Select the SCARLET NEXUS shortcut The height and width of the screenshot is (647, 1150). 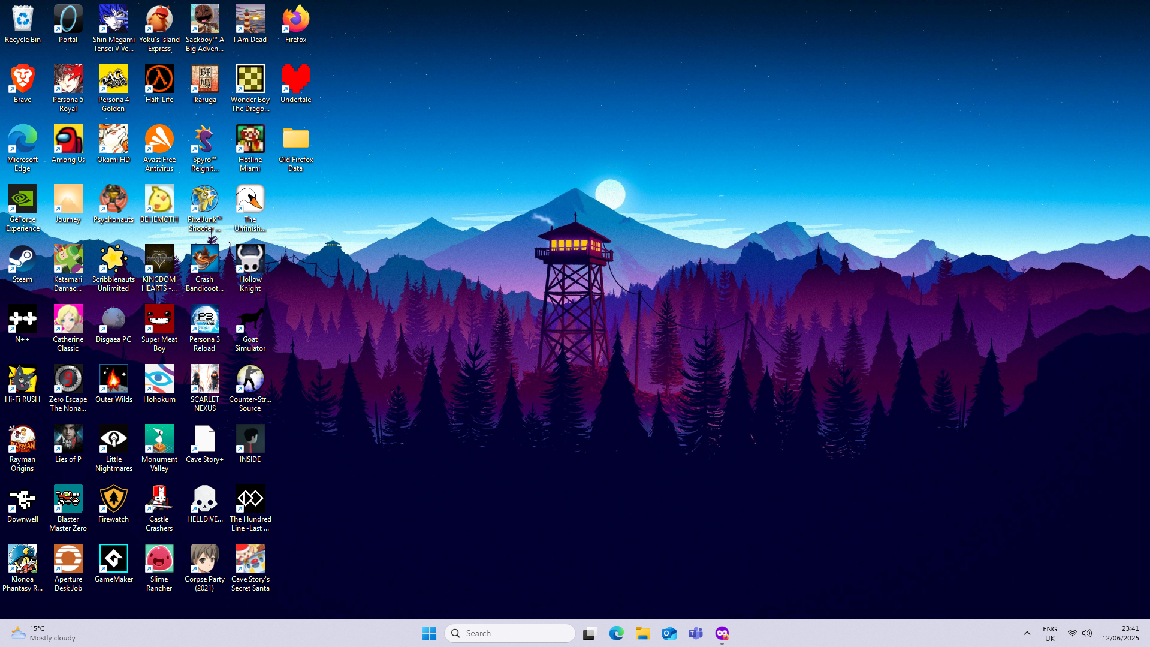pyautogui.click(x=205, y=379)
